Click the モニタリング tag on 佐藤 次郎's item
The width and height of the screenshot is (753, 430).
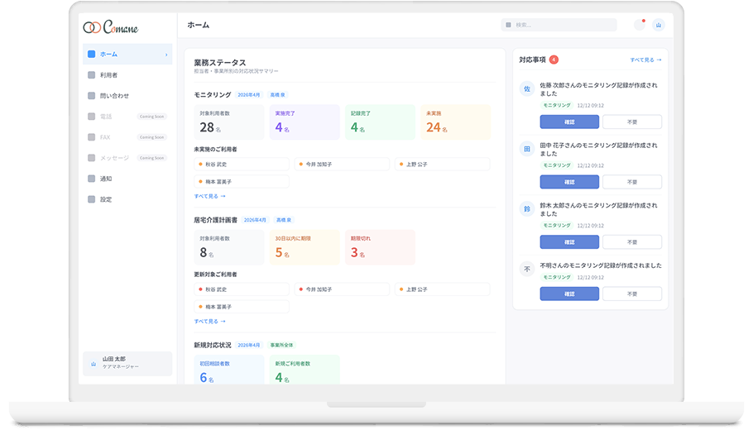(x=557, y=105)
